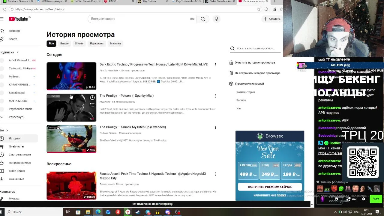Open Комментарии history link
This screenshot has width=384, height=216.
246,92
